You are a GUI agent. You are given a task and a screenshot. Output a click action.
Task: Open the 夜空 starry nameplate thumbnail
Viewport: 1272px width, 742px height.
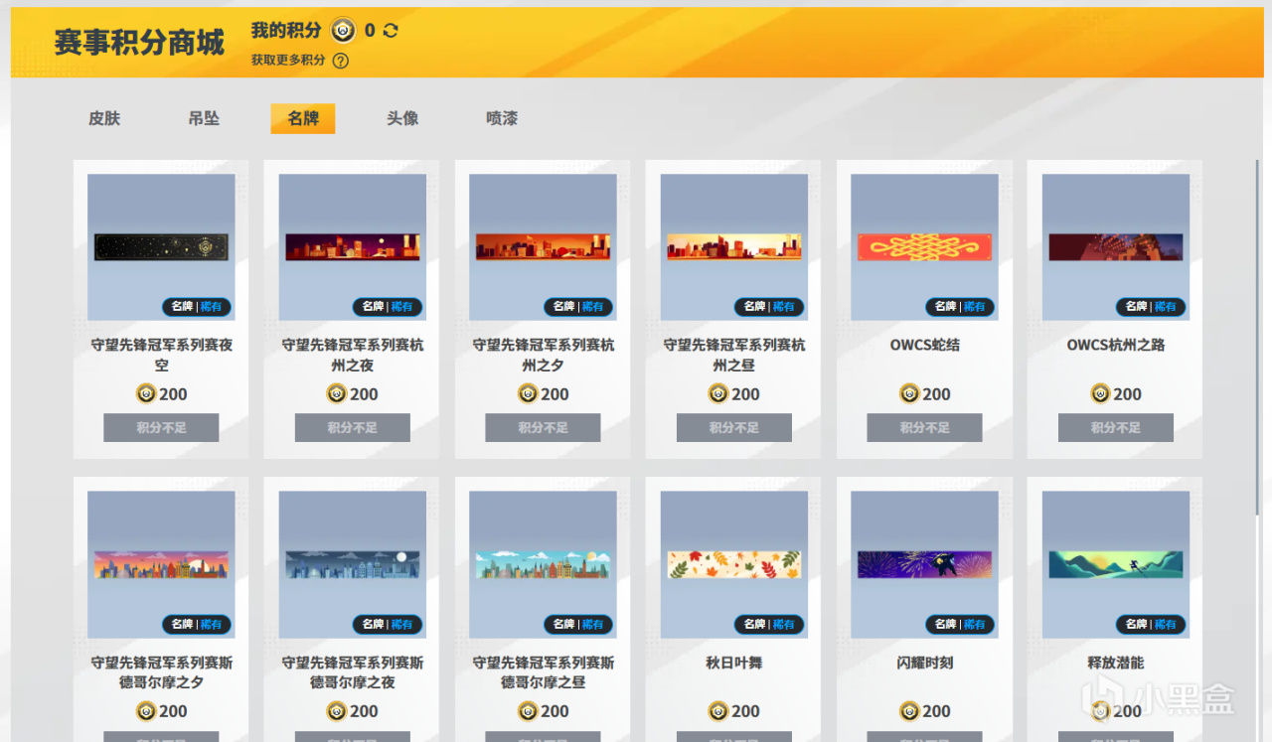(x=161, y=247)
